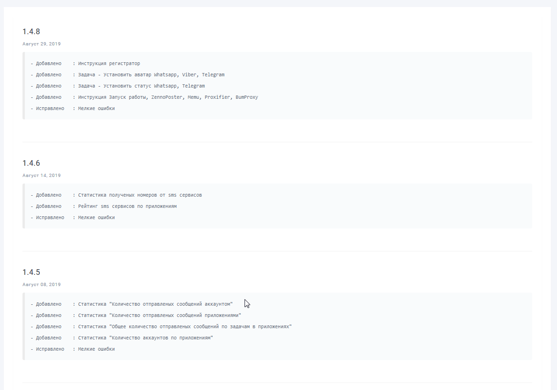Click the 1.4.5 version heading
Screen dimensions: 557x390
31,272
